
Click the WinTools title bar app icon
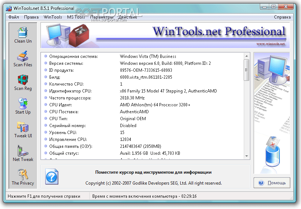(x=9, y=8)
